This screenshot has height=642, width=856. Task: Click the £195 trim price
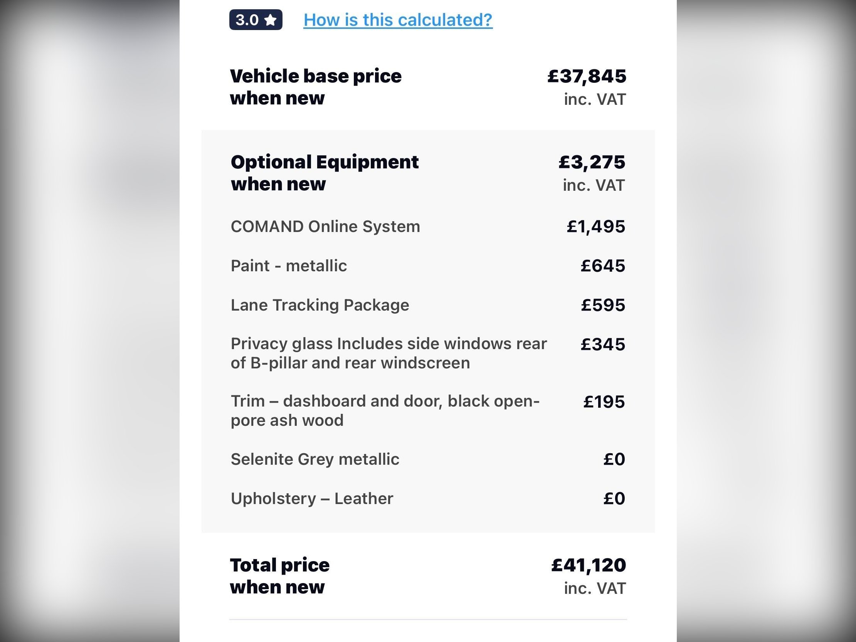point(604,402)
